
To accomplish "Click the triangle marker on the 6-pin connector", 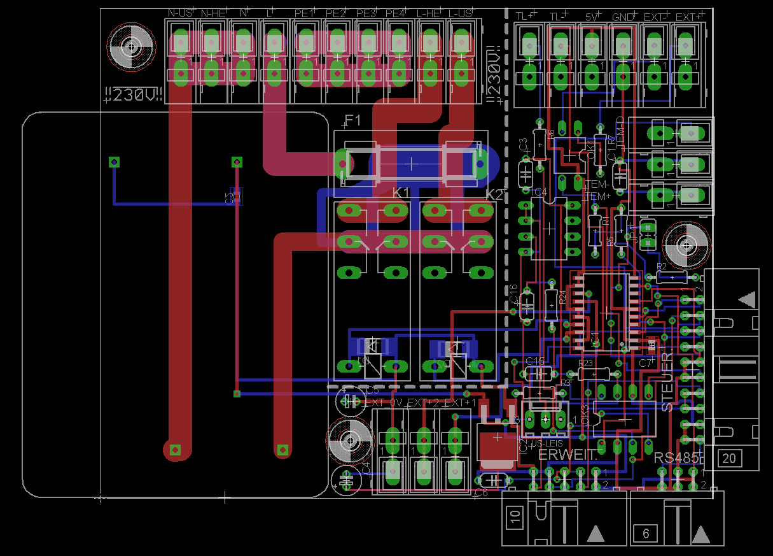I will (x=701, y=534).
